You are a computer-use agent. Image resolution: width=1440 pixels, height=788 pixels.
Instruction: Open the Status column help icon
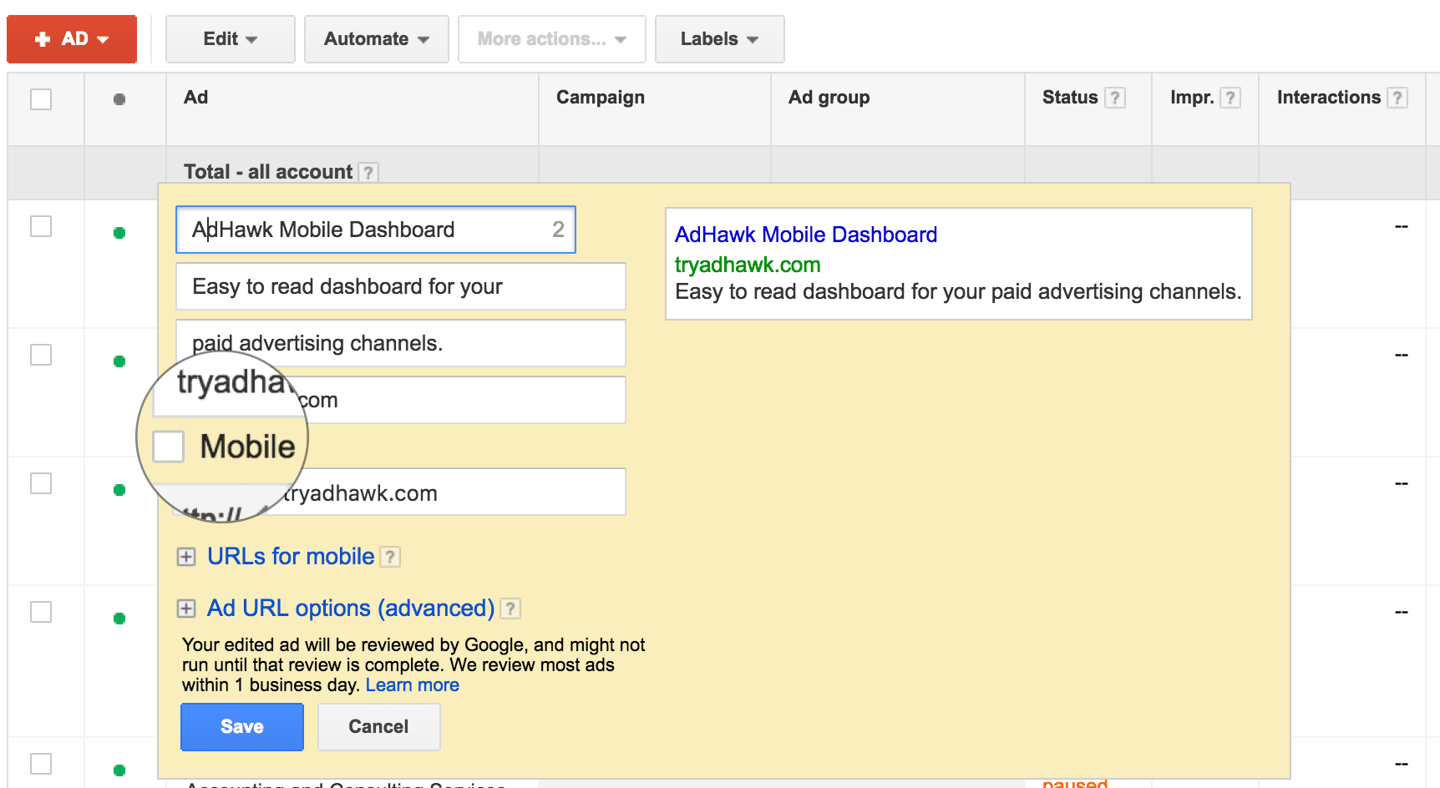click(x=1115, y=98)
